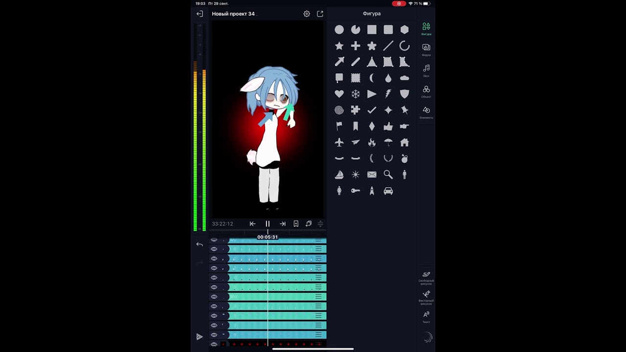Insert the paper plane shape

pos(356,142)
